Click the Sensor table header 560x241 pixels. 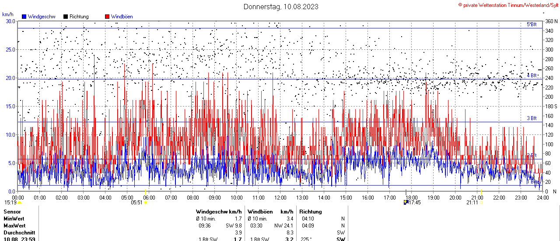12,212
